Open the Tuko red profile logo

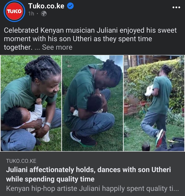pos(14,11)
